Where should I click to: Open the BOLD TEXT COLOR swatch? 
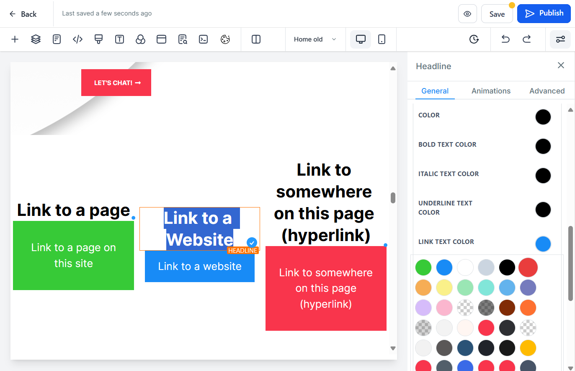click(543, 146)
